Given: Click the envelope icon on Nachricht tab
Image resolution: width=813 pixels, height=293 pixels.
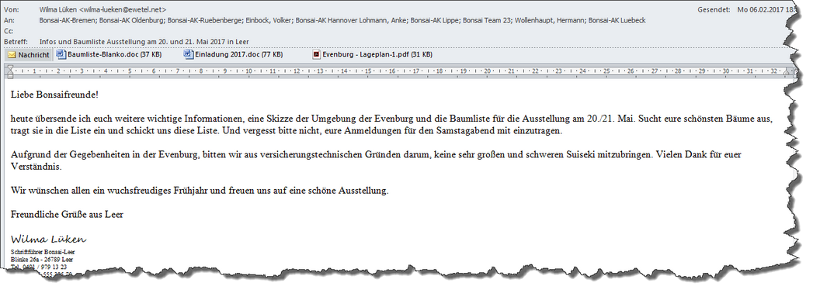Looking at the screenshot, I should (12, 55).
